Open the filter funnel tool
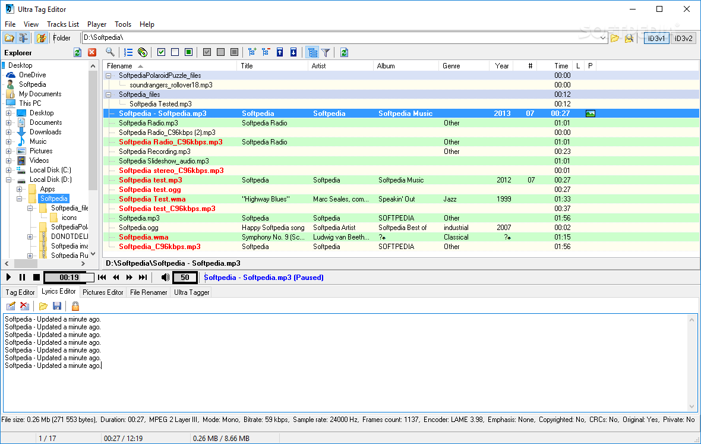Image resolution: width=701 pixels, height=444 pixels. (x=326, y=52)
